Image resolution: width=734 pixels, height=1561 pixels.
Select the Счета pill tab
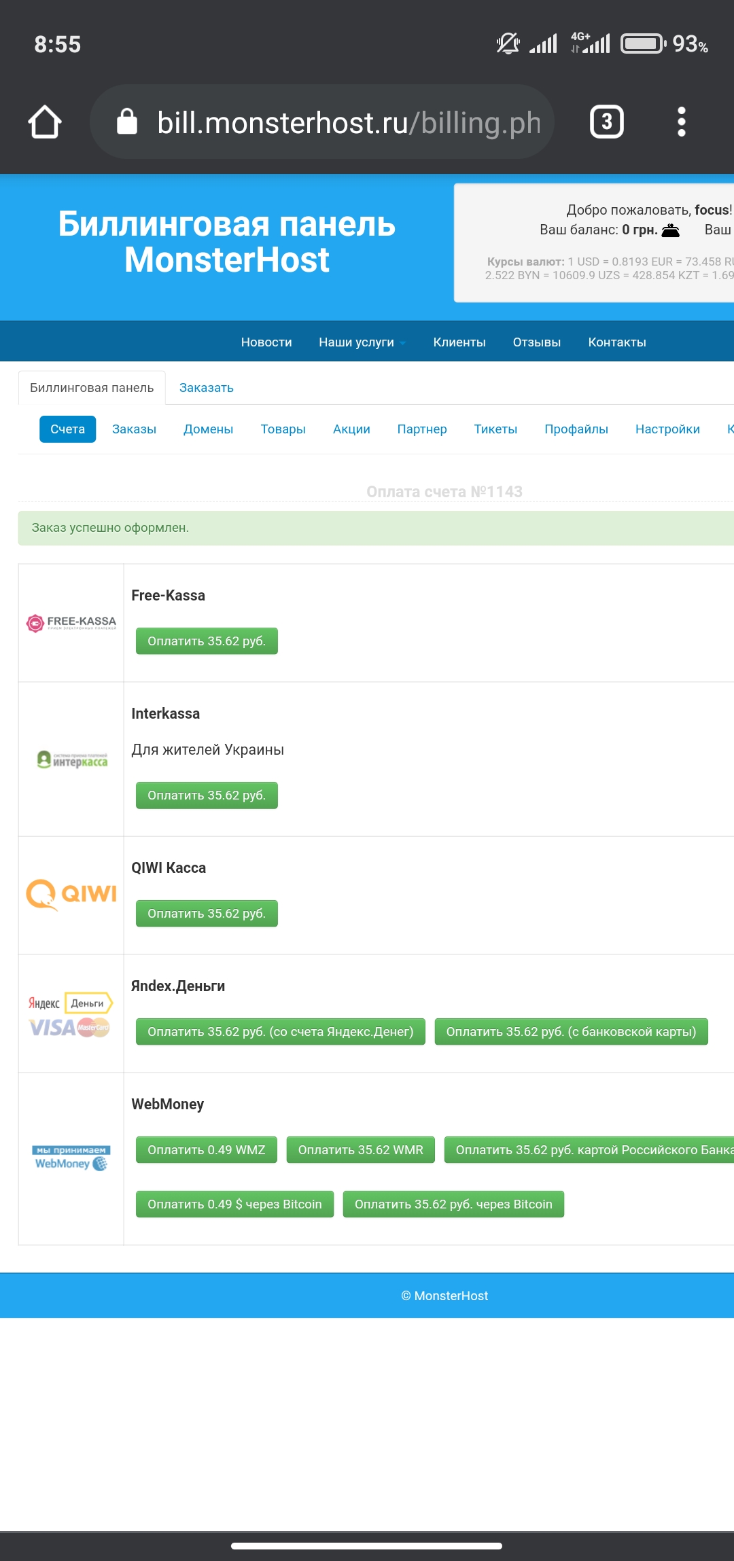(67, 429)
